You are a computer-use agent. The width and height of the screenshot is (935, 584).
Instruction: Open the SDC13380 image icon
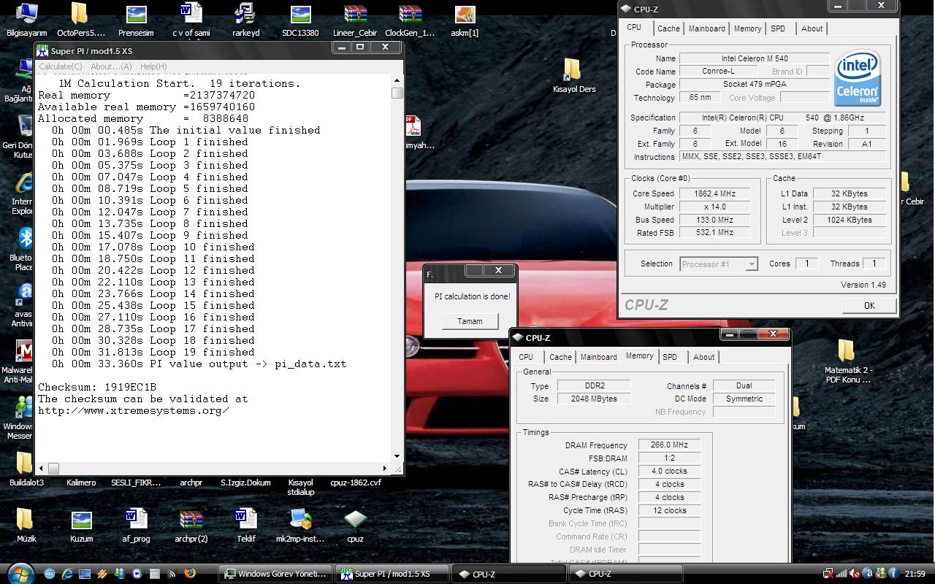point(300,20)
